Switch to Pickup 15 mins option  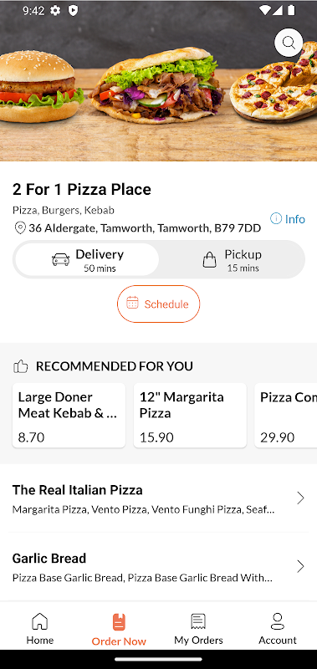232,260
